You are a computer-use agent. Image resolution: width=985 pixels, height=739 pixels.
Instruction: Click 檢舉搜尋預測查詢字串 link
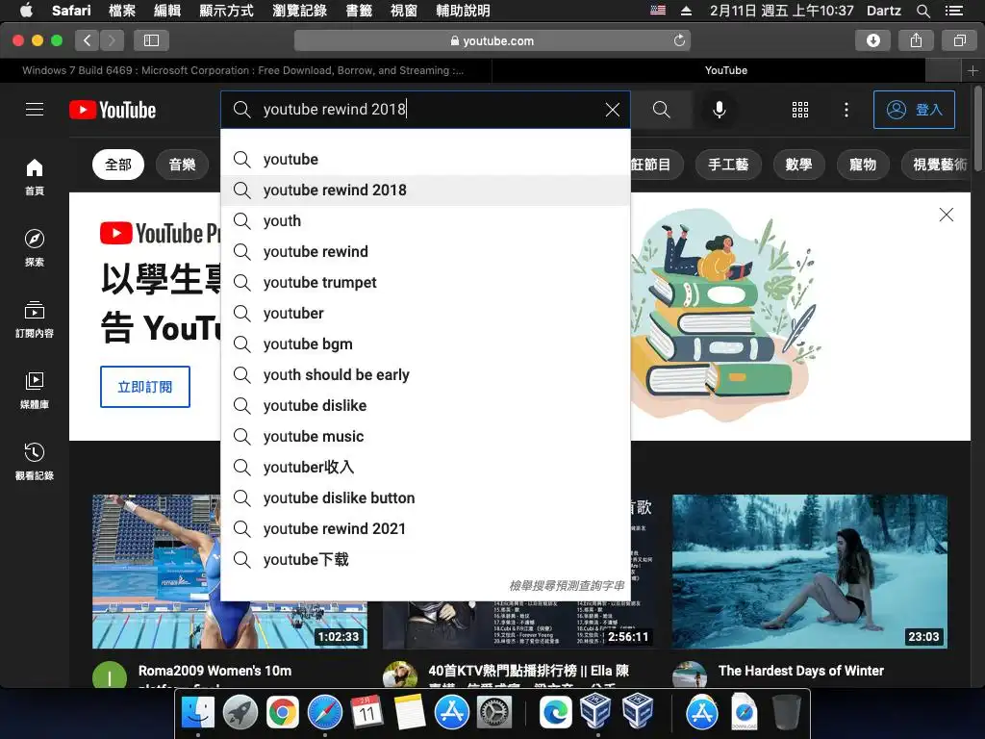566,586
